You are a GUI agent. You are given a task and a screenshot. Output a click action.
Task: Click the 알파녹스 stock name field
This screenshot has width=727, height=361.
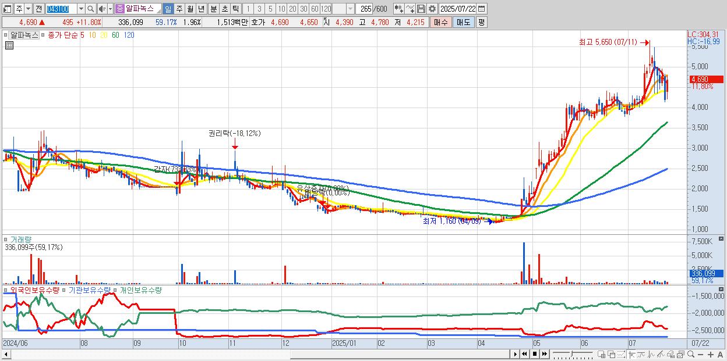[143, 9]
